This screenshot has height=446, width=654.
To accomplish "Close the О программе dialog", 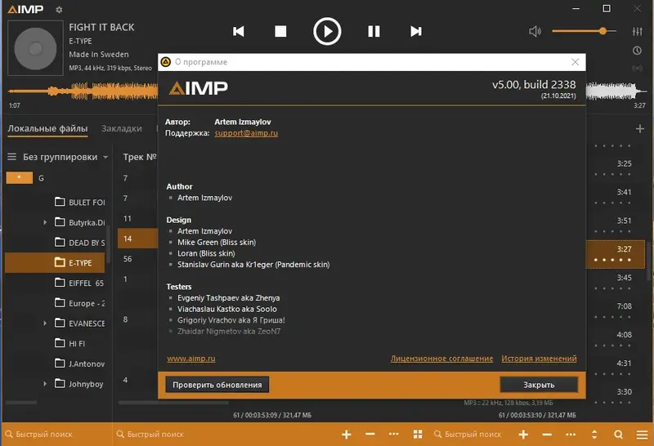I will [x=576, y=62].
